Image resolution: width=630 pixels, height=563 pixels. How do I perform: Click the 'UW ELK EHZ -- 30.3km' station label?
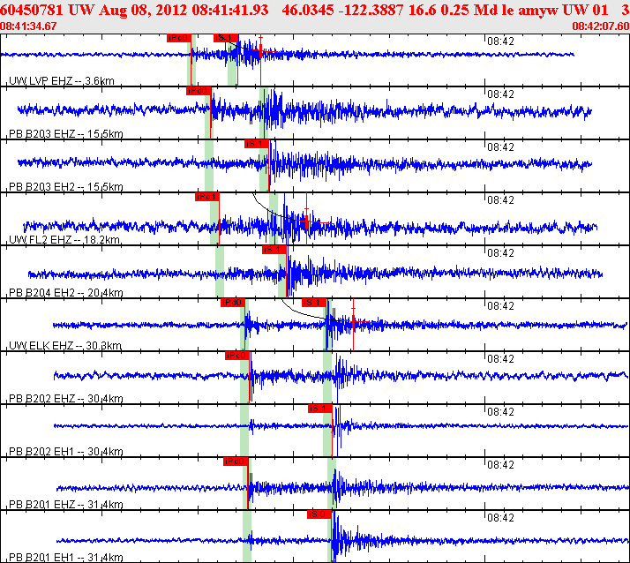pos(65,346)
